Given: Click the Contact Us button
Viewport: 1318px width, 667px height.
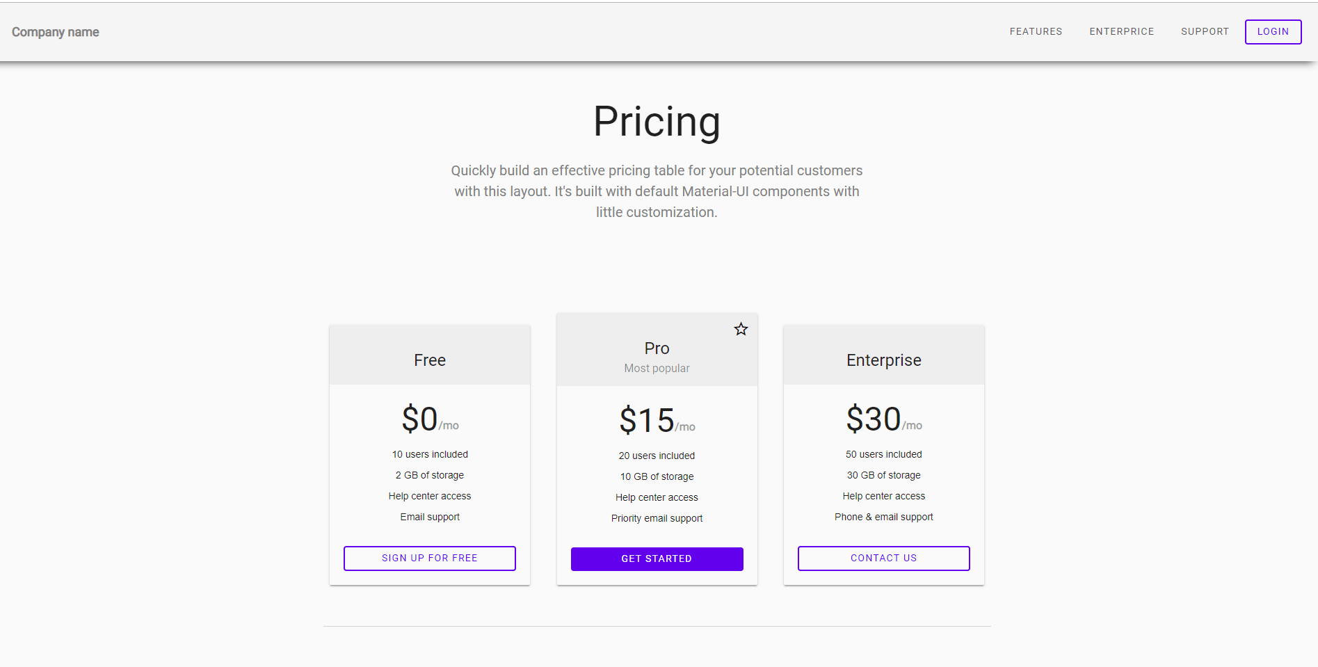Looking at the screenshot, I should [x=883, y=558].
